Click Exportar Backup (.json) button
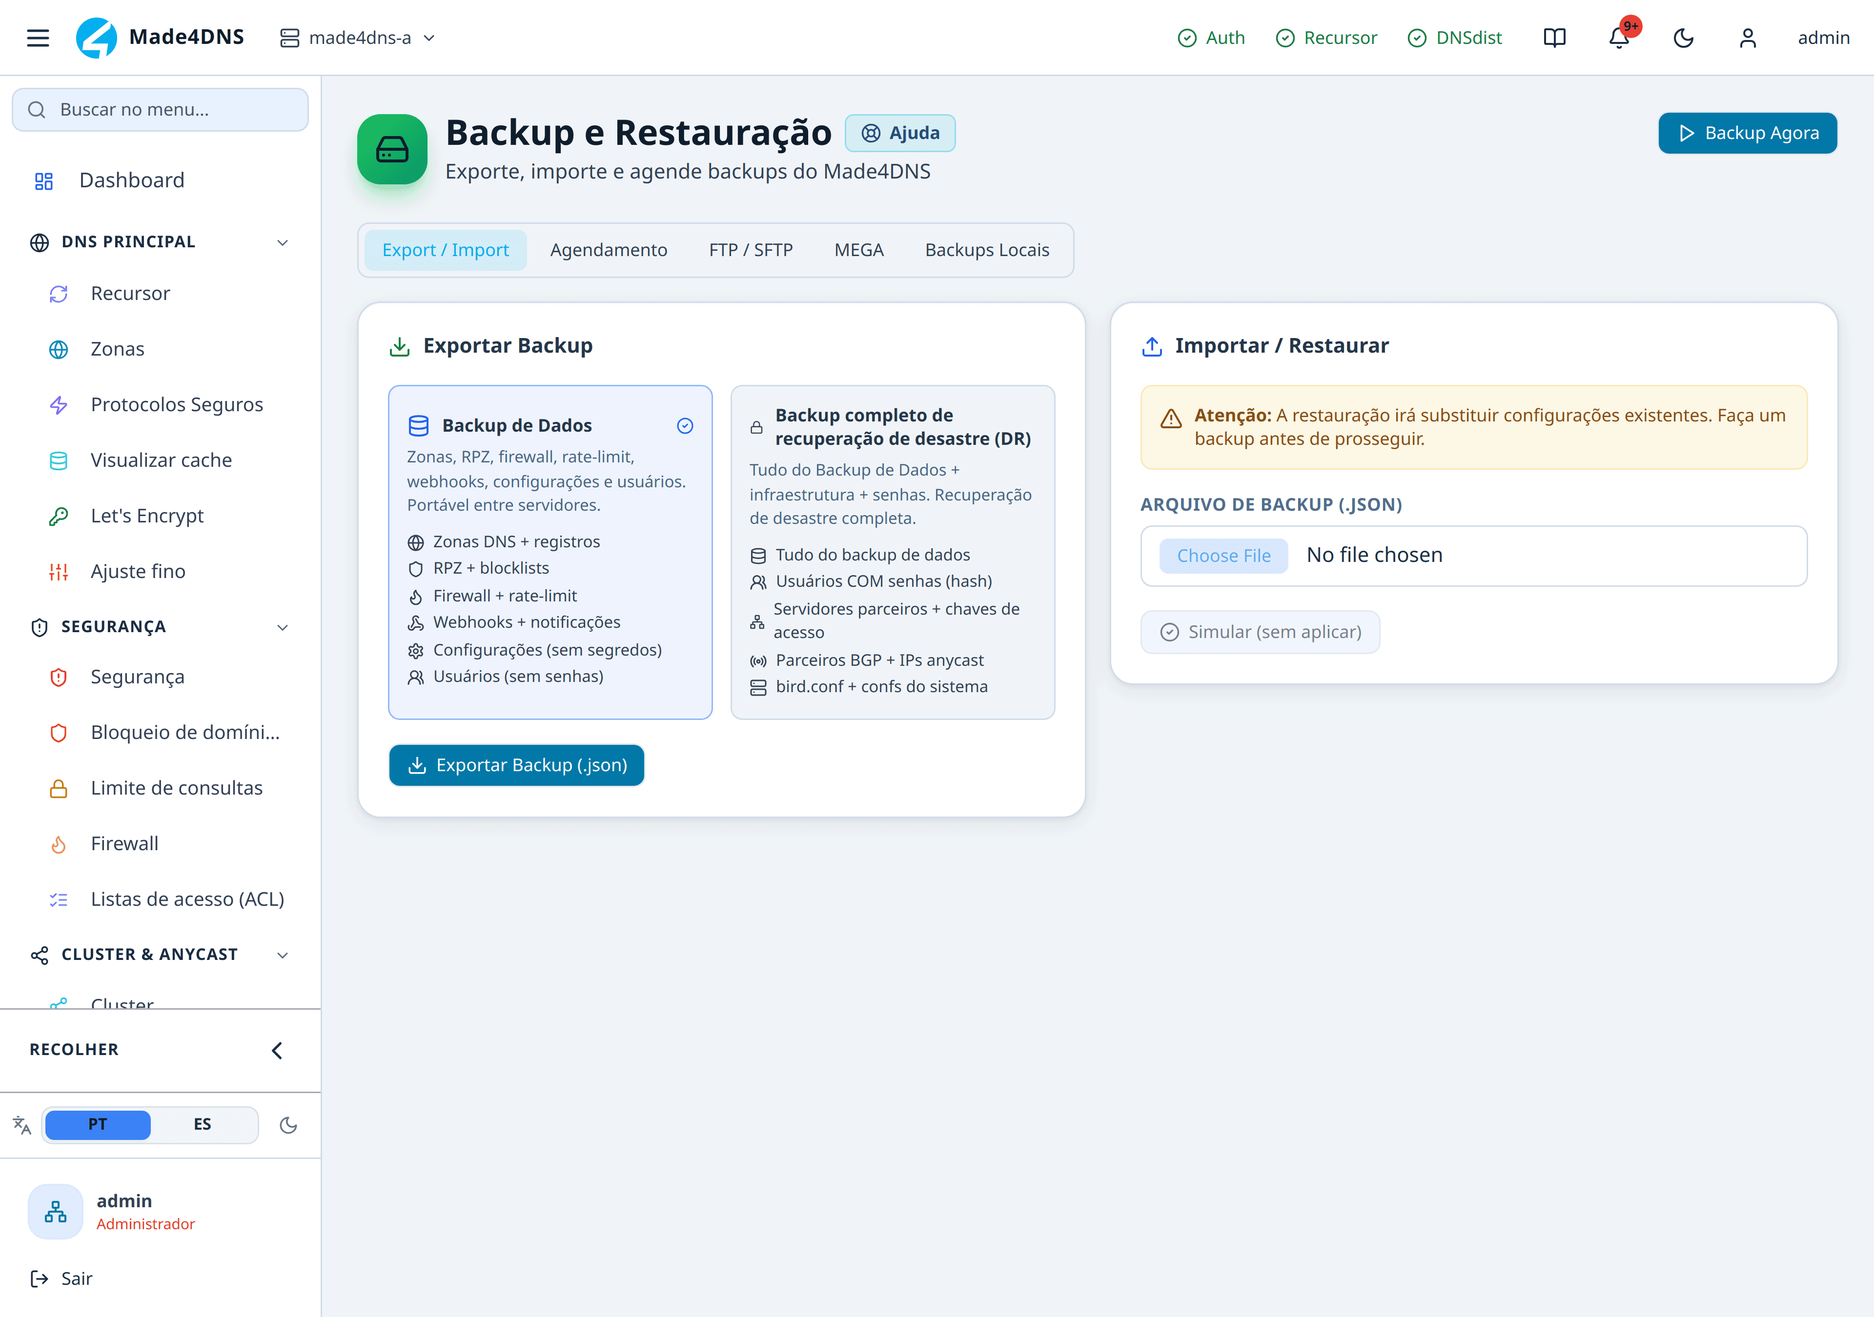The height and width of the screenshot is (1317, 1874). point(517,765)
